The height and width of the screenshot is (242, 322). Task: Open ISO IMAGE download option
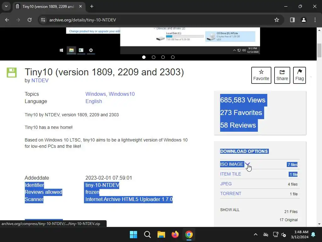pyautogui.click(x=232, y=164)
